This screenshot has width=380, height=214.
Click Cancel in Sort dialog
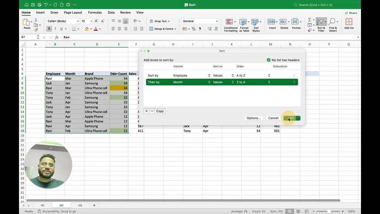point(273,118)
